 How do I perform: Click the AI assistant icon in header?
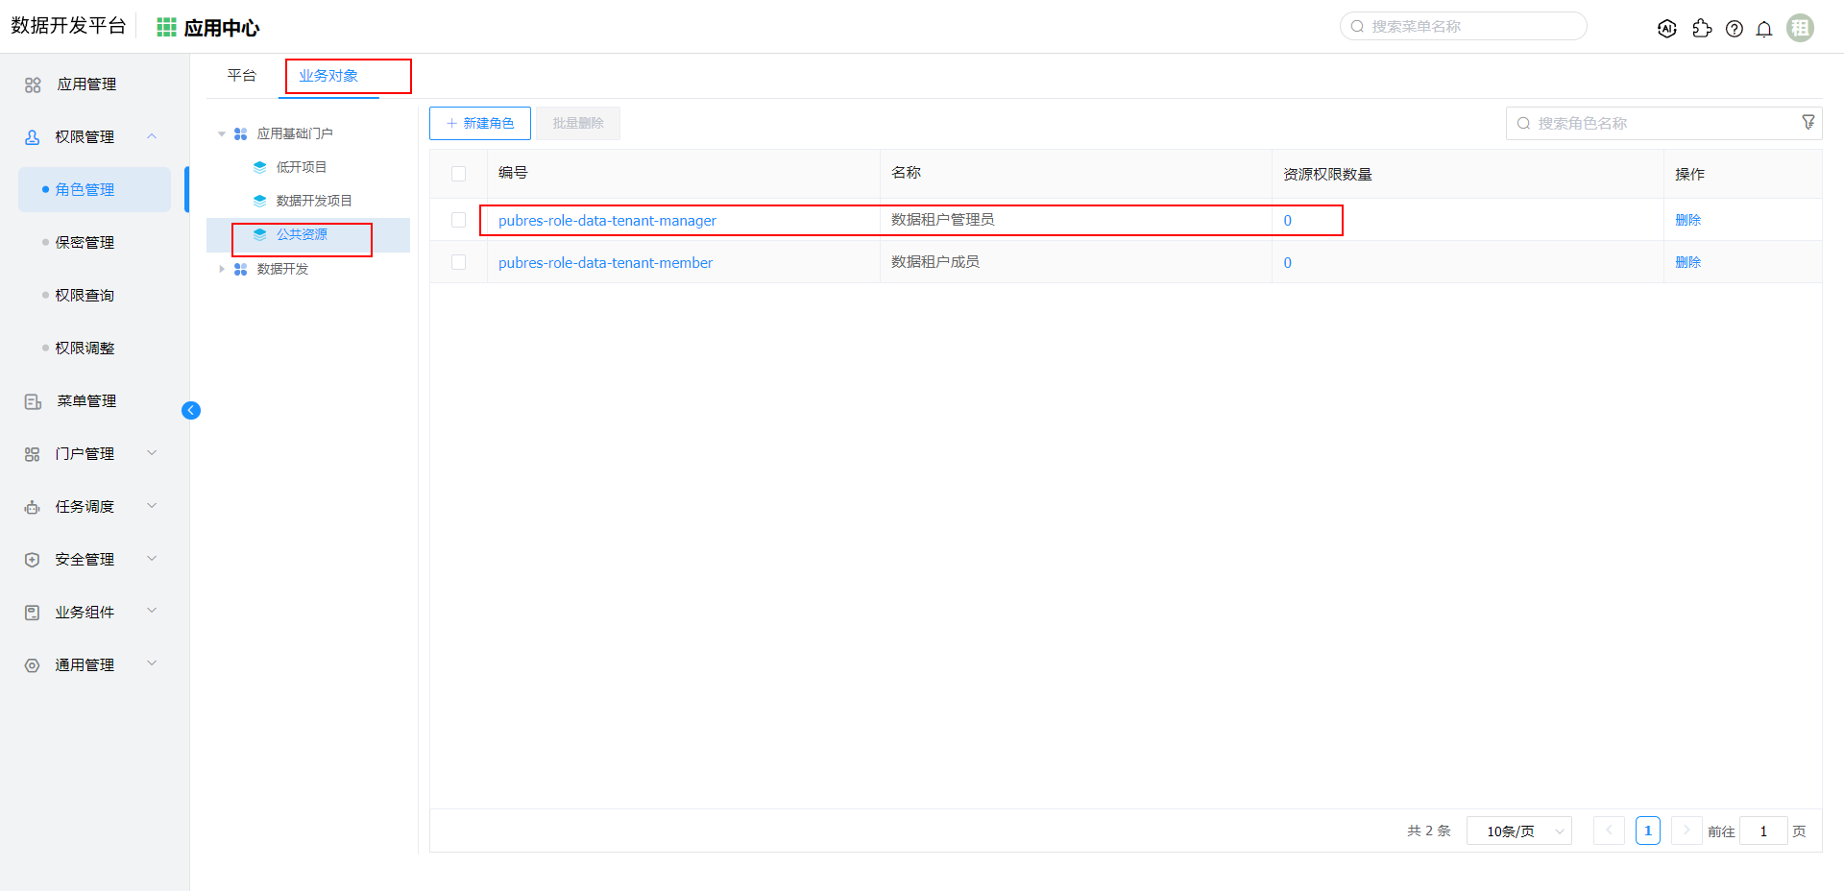point(1667,29)
